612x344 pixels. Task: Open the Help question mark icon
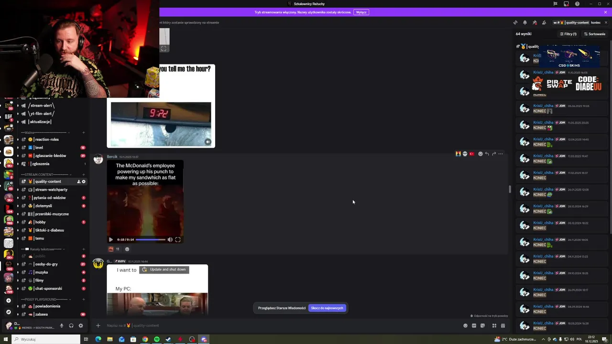(577, 4)
